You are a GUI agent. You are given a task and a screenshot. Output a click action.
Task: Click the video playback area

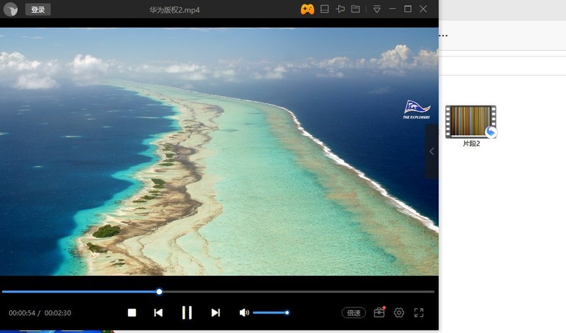point(219,151)
